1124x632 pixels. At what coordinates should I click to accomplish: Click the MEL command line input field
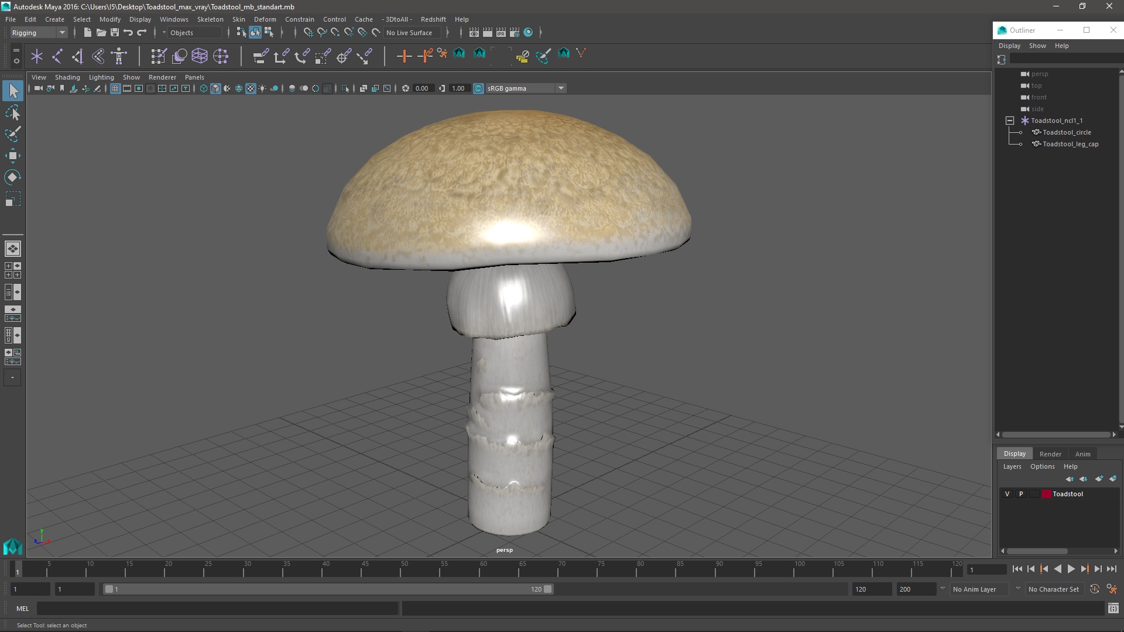tap(217, 609)
